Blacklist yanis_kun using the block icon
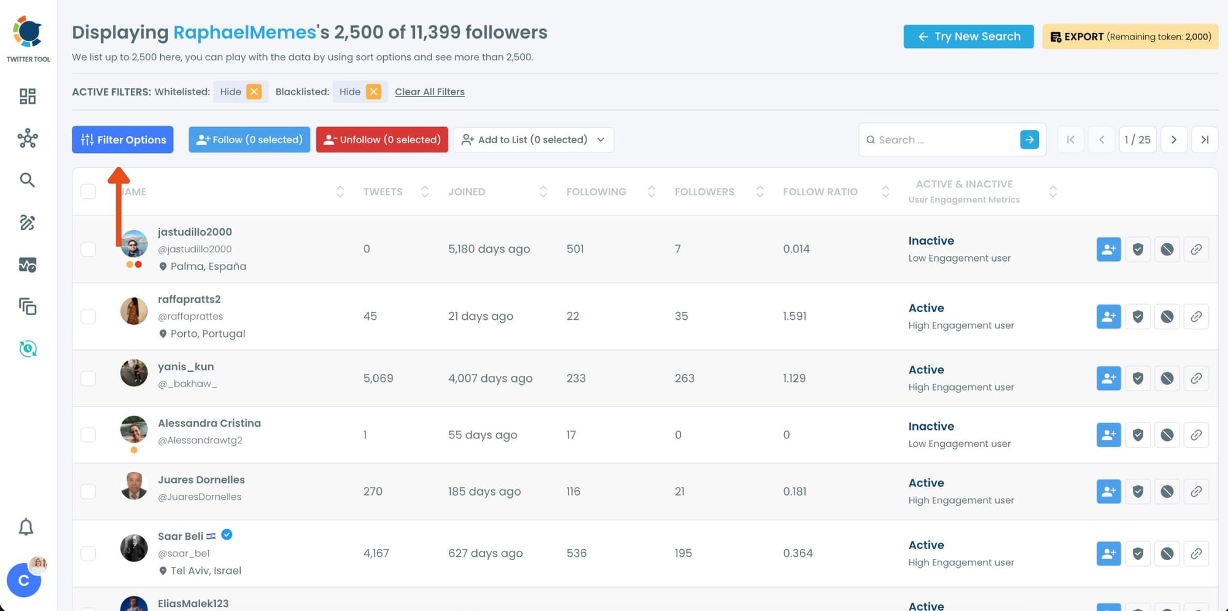Screen dimensions: 1228x611 pyautogui.click(x=1167, y=378)
